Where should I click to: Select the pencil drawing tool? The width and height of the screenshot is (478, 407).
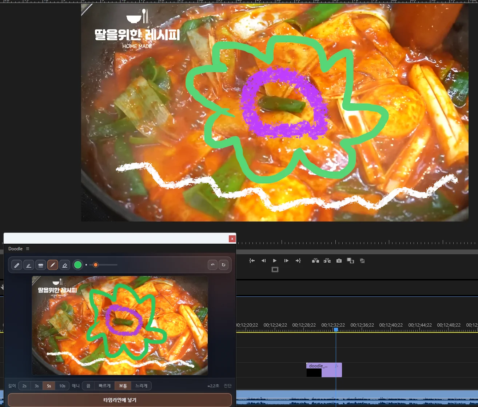[17, 265]
